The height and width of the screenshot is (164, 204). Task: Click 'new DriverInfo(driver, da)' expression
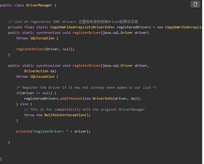pos(111,98)
